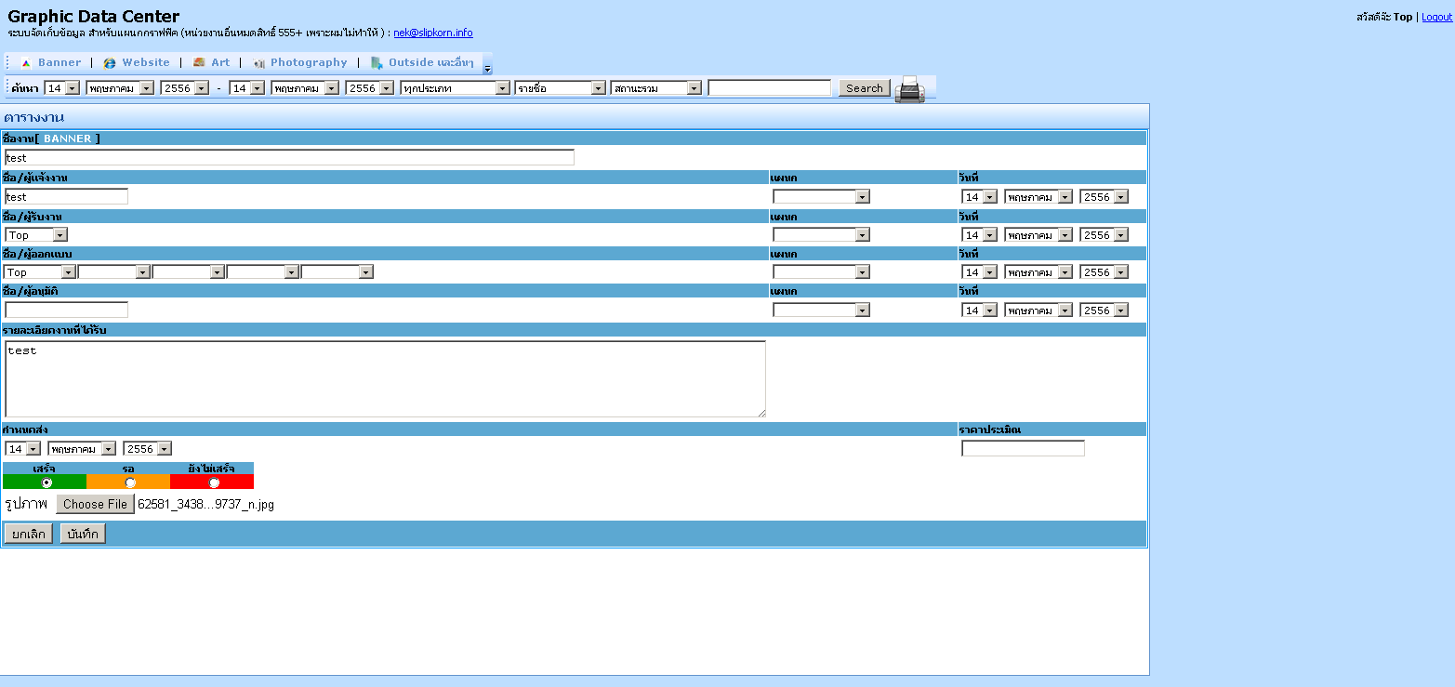The image size is (1455, 687).
Task: Click the ชื่อ/ผู้แจ้งงาน name input field
Action: click(66, 196)
